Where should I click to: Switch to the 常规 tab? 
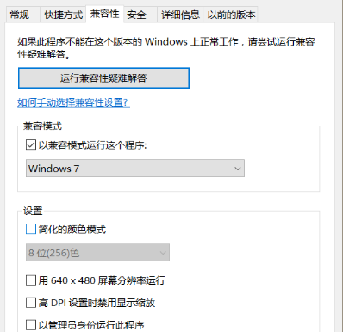(x=20, y=15)
